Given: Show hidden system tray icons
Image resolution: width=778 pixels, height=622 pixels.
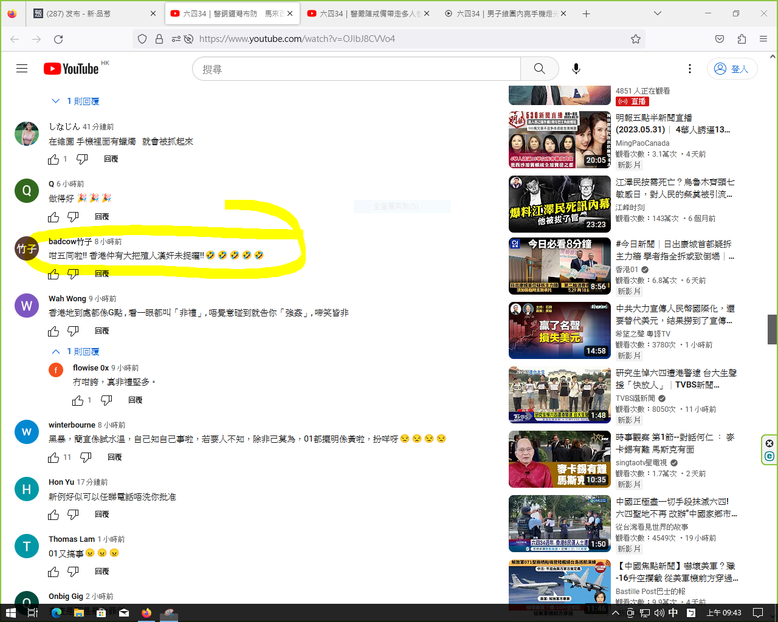Looking at the screenshot, I should 615,613.
